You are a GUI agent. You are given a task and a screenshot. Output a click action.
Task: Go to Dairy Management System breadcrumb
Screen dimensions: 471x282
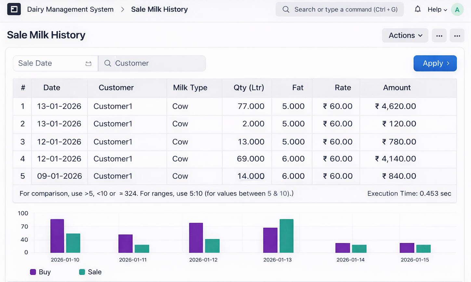70,9
